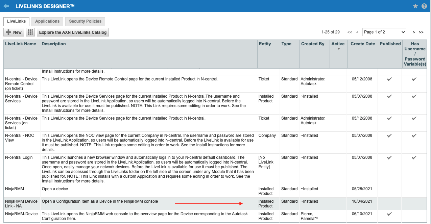Sort by the Active column header arrow
Image resolution: width=431 pixels, height=224 pixels.
pos(338,49)
